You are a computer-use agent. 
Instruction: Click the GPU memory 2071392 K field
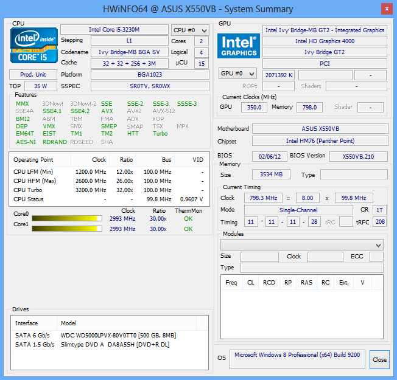pyautogui.click(x=278, y=75)
